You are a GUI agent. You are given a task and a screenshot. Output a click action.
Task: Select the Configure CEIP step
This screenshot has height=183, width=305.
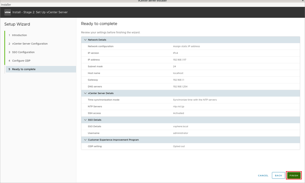(21, 61)
